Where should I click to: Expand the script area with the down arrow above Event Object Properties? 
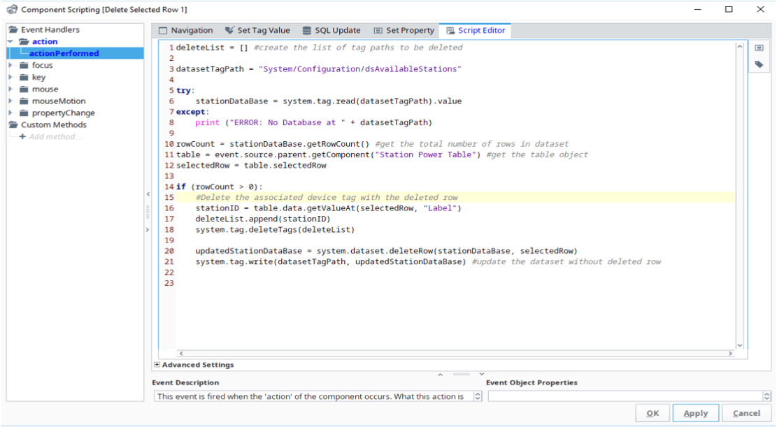pos(482,375)
